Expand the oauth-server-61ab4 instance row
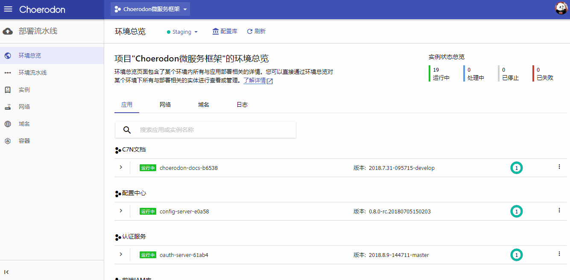The height and width of the screenshot is (280, 570). 121,254
